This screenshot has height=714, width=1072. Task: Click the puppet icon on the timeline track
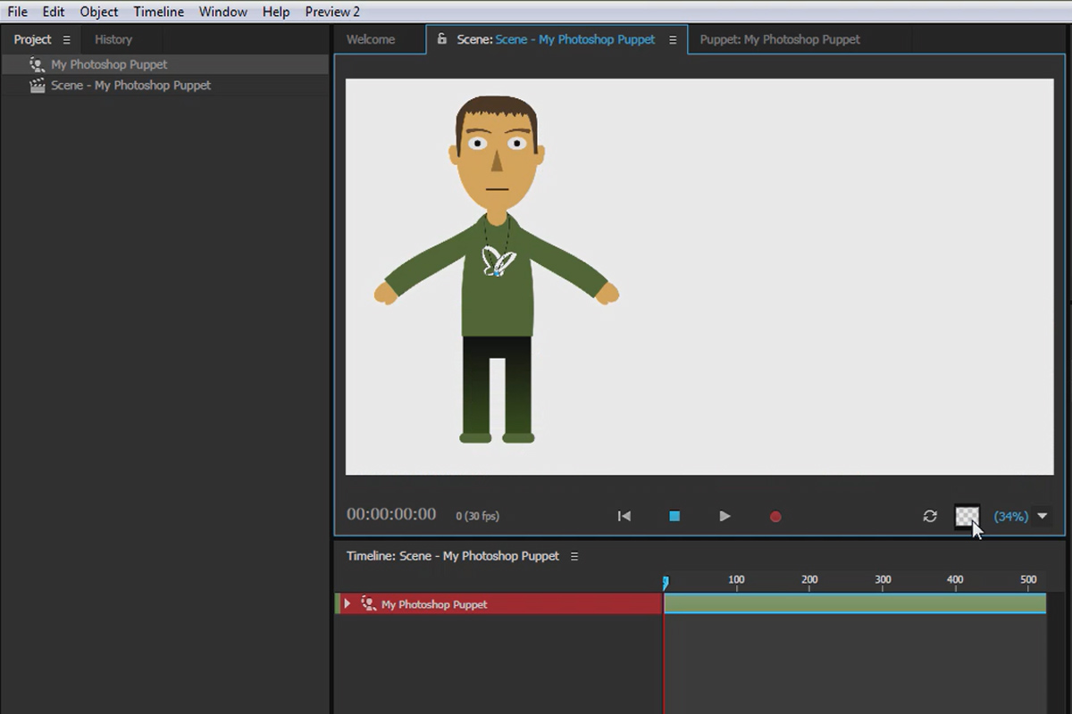(368, 604)
